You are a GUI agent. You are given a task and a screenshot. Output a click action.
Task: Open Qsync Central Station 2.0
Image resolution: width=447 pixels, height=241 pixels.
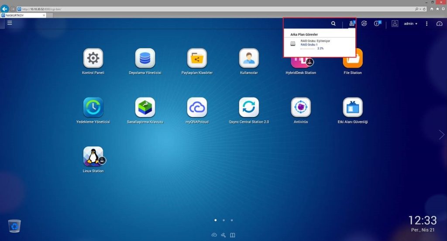click(249, 107)
